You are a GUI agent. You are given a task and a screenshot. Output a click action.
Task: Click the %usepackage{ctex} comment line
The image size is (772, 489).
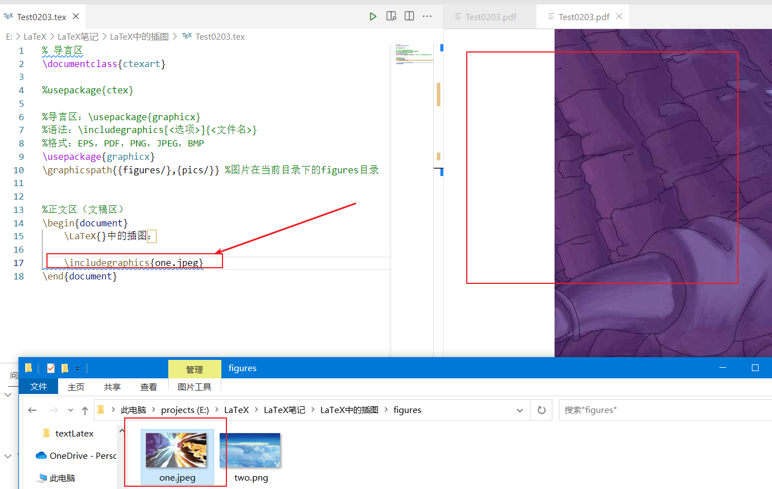88,90
